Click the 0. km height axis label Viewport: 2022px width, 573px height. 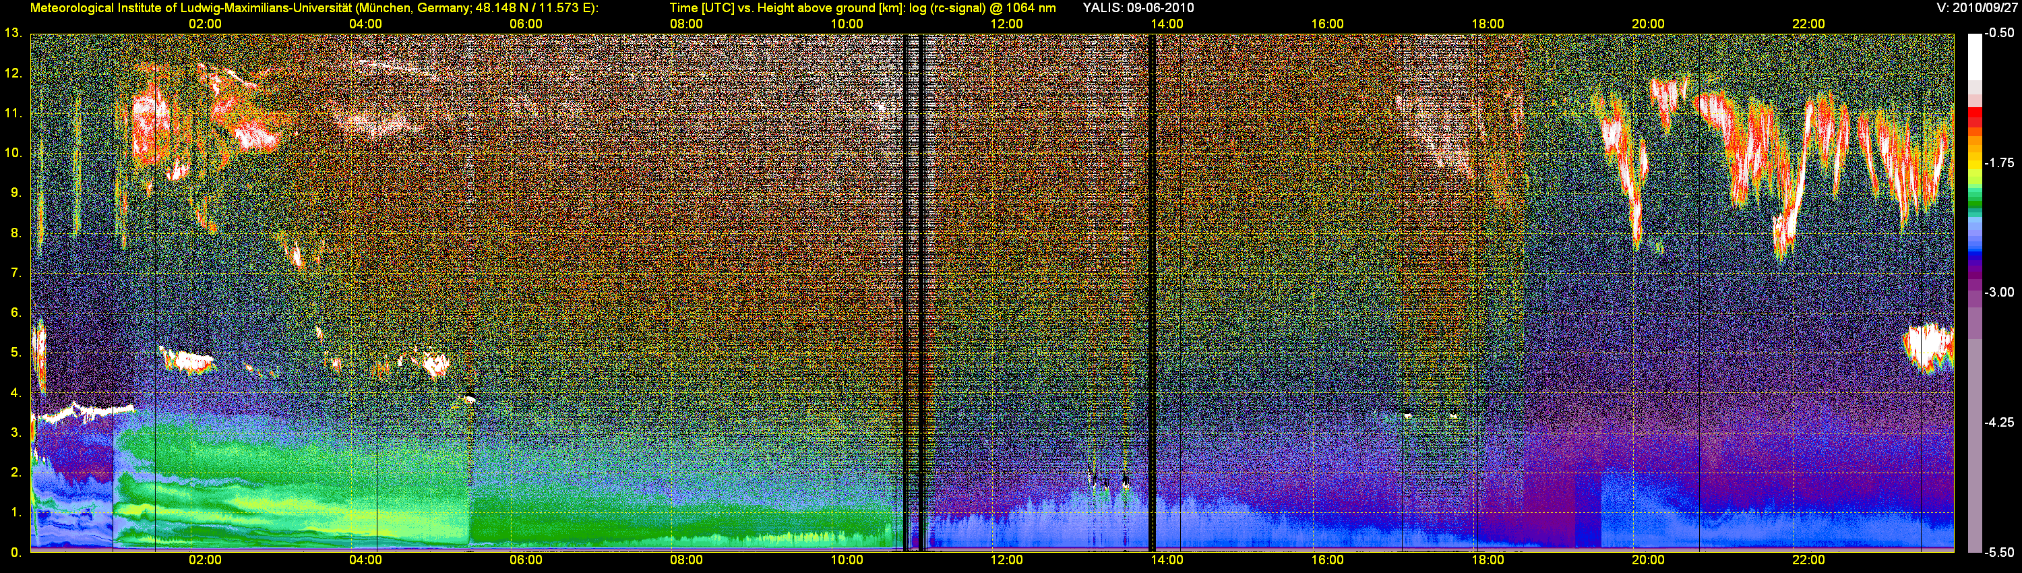point(16,553)
